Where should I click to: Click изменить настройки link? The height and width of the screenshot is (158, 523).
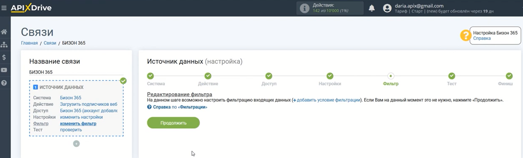click(x=81, y=117)
